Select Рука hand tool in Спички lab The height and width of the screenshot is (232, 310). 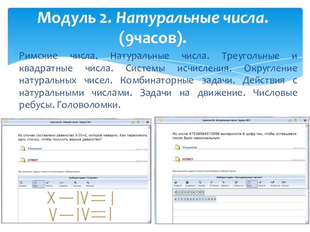[38, 184]
